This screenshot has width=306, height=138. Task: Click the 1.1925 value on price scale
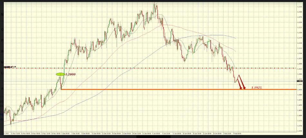(x=300, y=89)
